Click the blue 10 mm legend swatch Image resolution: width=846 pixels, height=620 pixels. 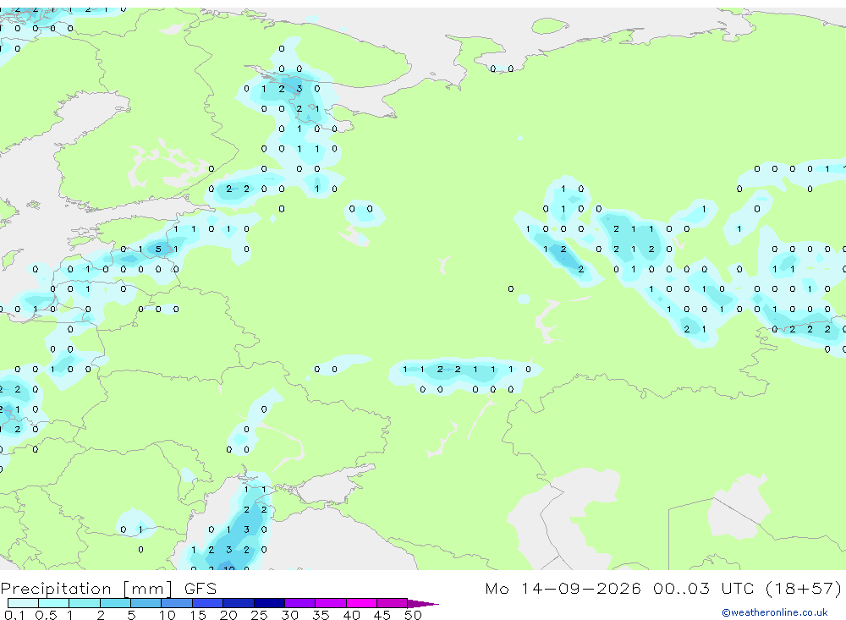click(177, 603)
